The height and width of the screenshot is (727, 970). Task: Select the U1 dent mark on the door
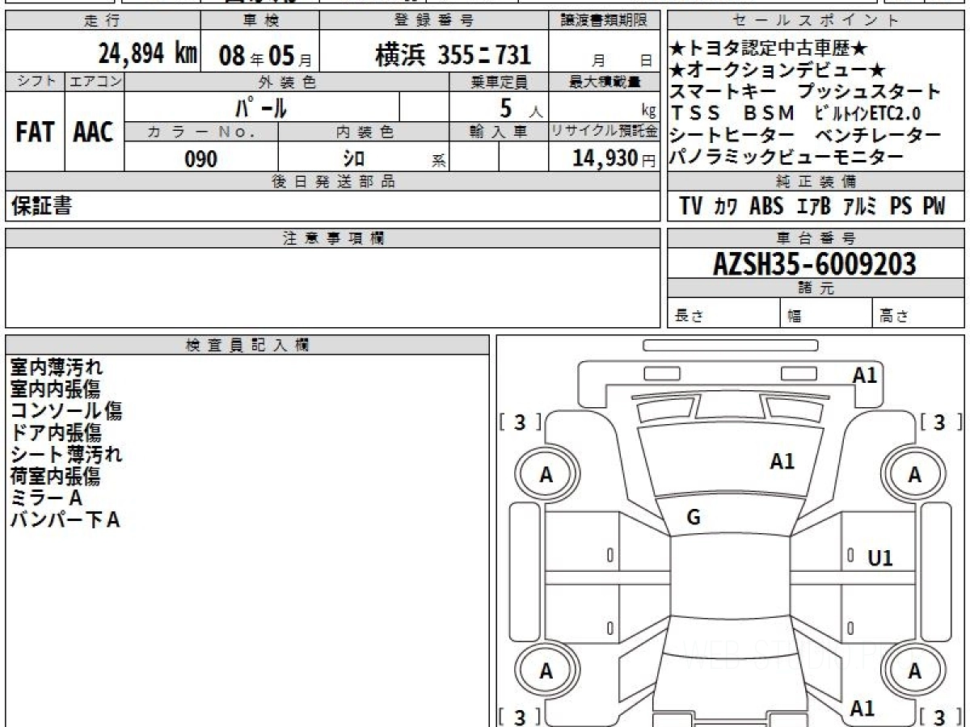pyautogui.click(x=880, y=558)
